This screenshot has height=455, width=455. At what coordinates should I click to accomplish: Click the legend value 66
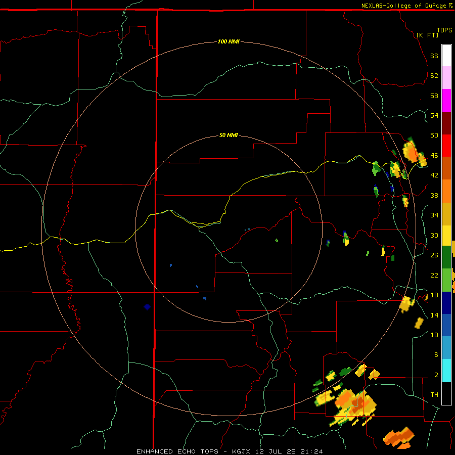click(434, 56)
